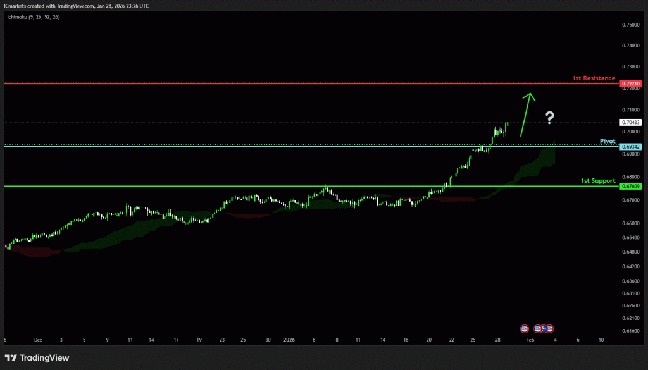
Task: Click the Ichimoku (9, 26, 52, 26) indicator label
Action: pyautogui.click(x=34, y=16)
